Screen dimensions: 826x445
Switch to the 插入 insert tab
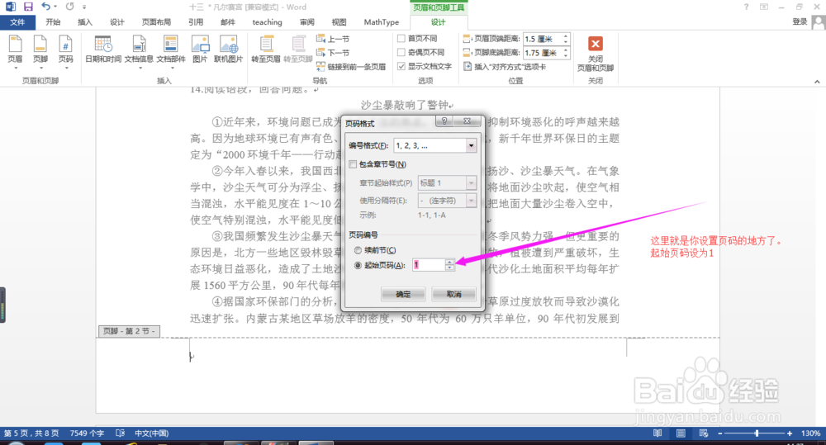85,22
